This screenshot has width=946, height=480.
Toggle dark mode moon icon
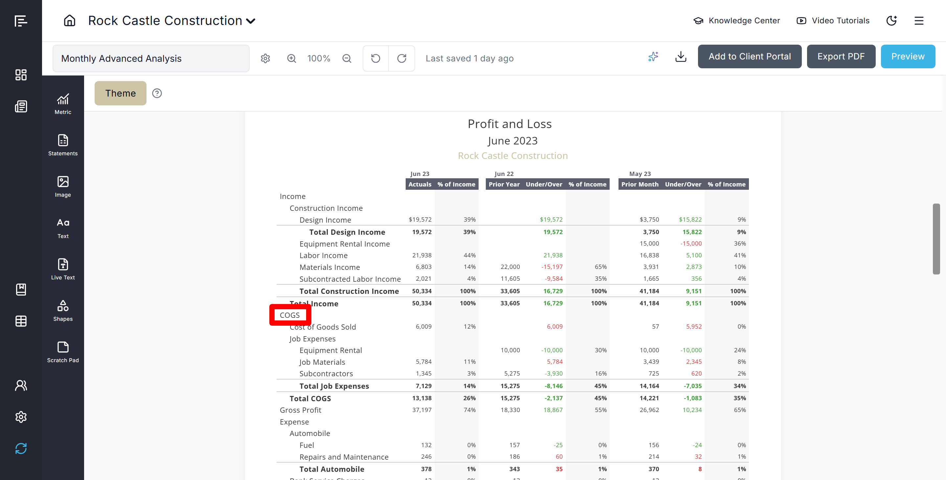(892, 21)
